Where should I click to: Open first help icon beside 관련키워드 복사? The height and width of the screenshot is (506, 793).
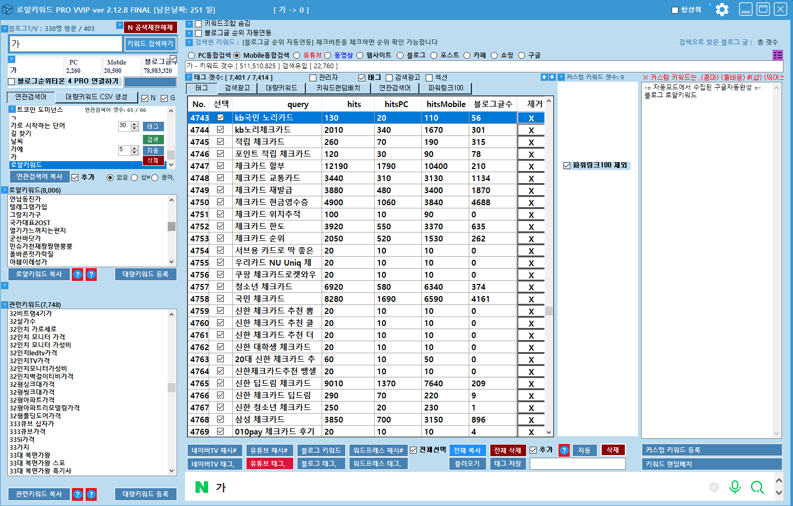coord(77,494)
